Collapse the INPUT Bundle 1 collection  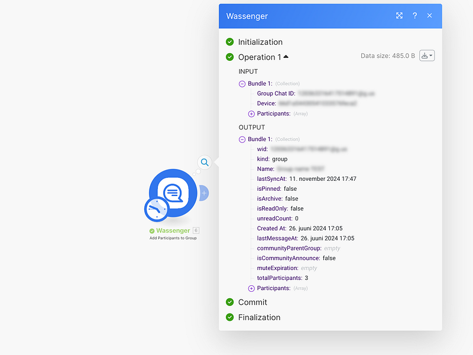coord(242,84)
